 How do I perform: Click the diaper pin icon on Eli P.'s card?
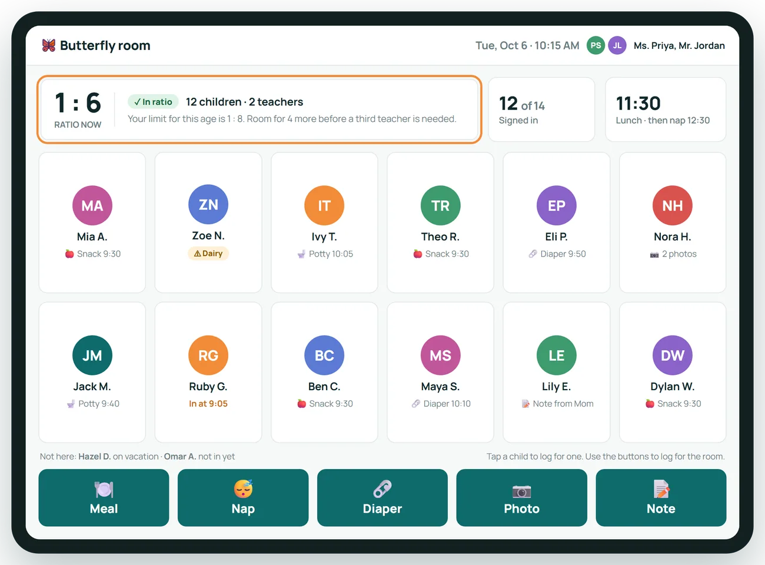pyautogui.click(x=533, y=254)
